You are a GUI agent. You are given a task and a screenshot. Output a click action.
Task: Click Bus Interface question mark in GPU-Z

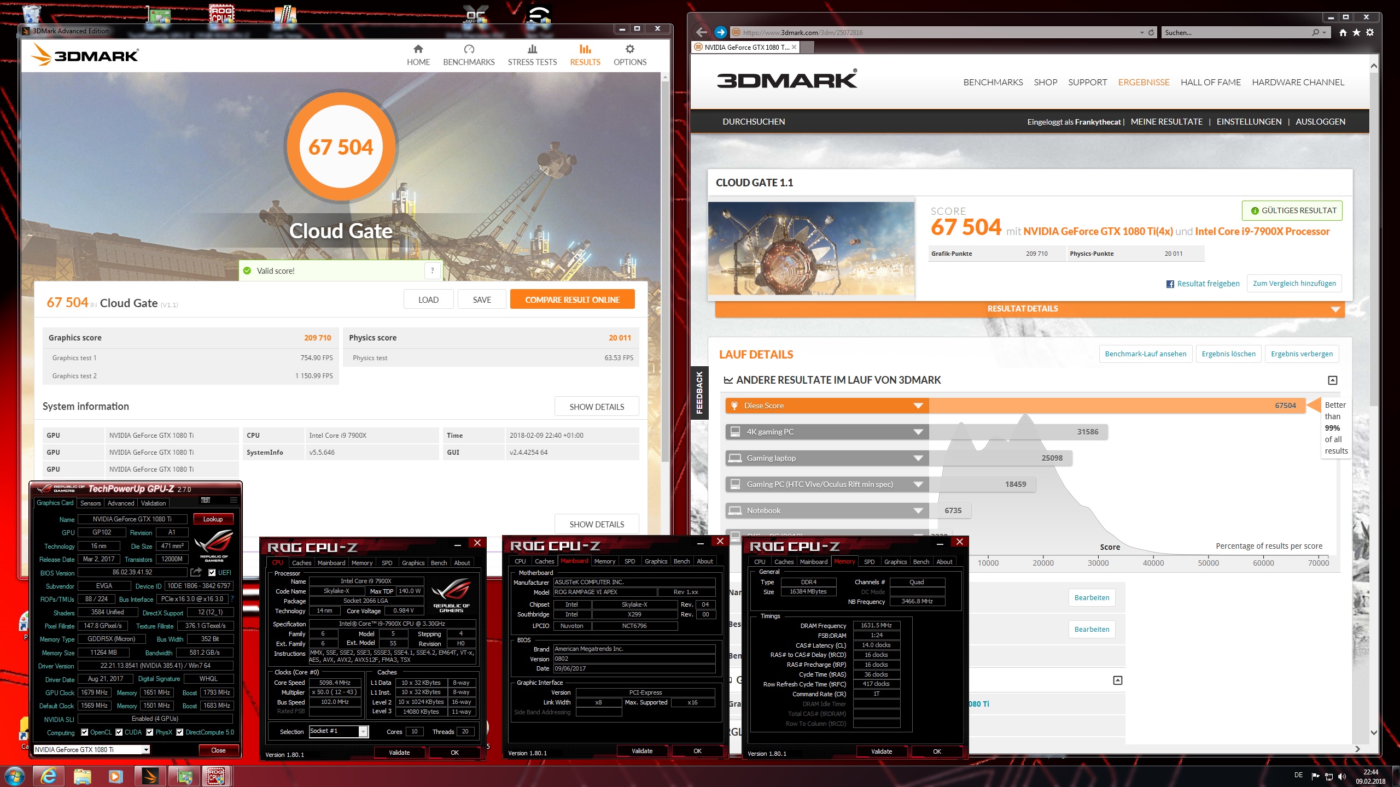pyautogui.click(x=232, y=599)
